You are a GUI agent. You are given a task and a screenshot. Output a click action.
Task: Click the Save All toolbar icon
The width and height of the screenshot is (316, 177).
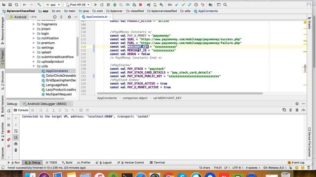[10, 4]
